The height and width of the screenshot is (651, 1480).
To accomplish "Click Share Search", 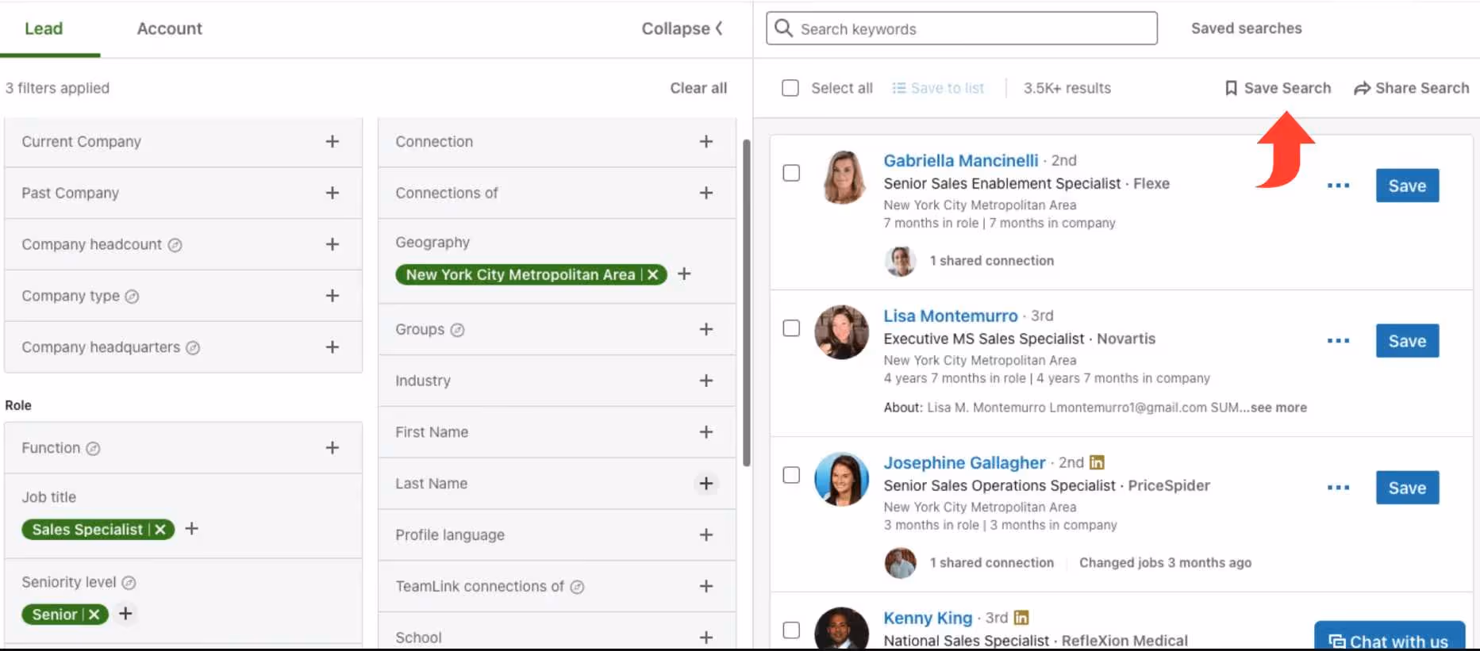I will [x=1412, y=88].
